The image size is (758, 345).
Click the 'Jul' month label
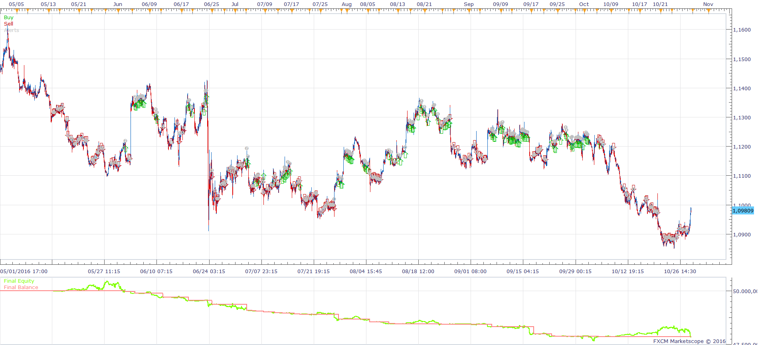click(x=235, y=4)
